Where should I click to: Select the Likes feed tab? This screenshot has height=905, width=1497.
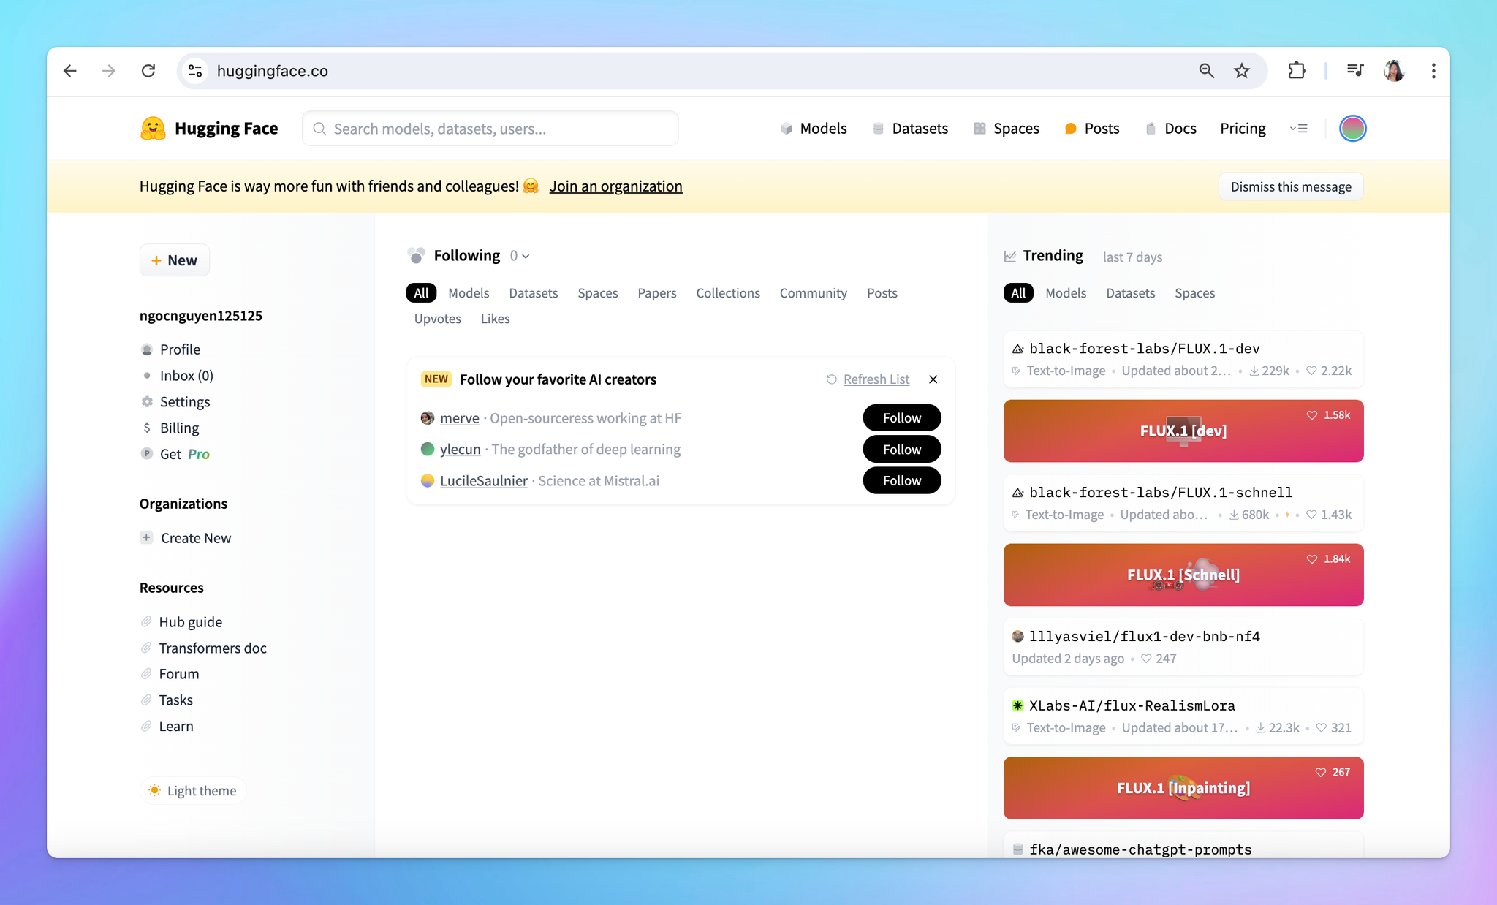pos(495,319)
